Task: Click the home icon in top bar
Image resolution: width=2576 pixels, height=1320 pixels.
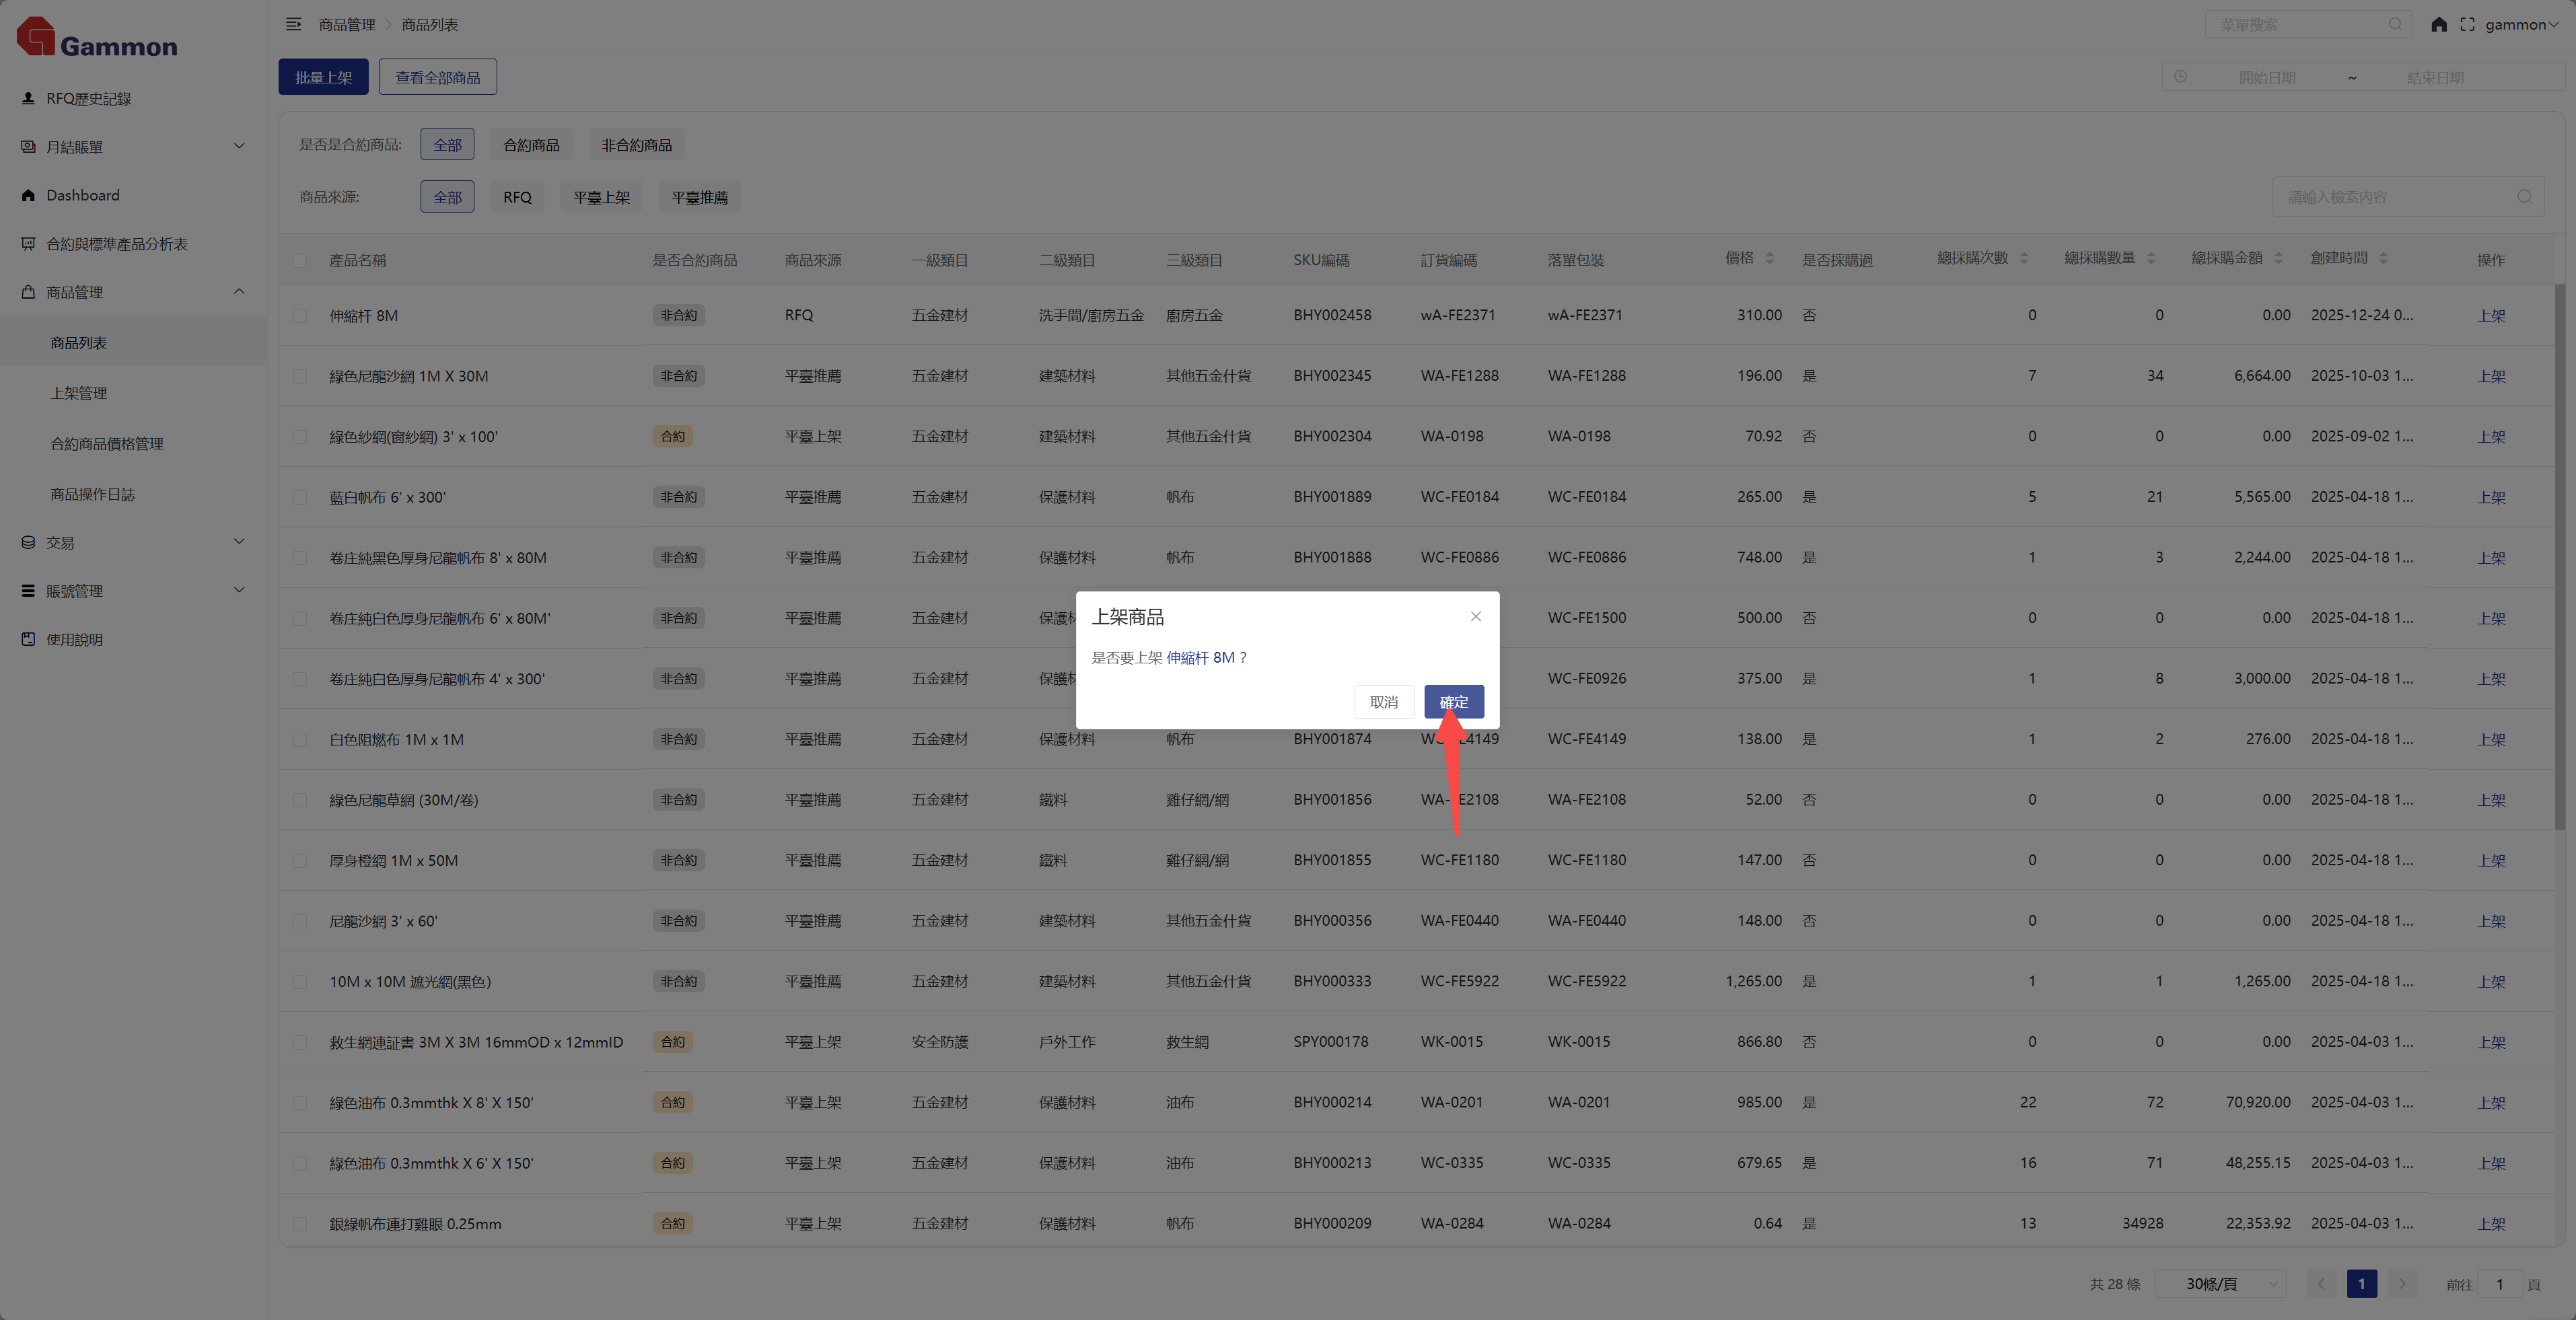Action: (x=2438, y=24)
